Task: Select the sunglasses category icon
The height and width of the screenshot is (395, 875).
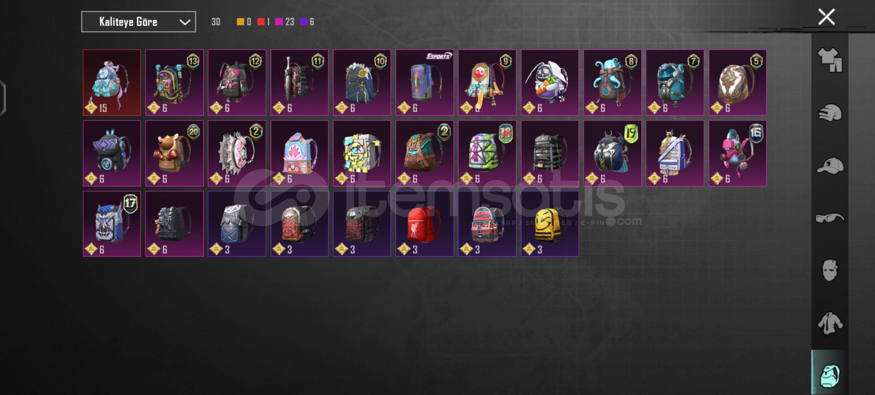Action: [830, 218]
